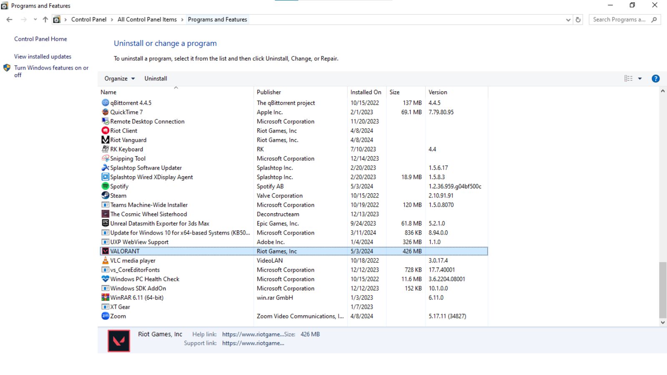Screen dimensions: 667x375
Task: Select the WinRAR 6.11 icon
Action: 105,297
